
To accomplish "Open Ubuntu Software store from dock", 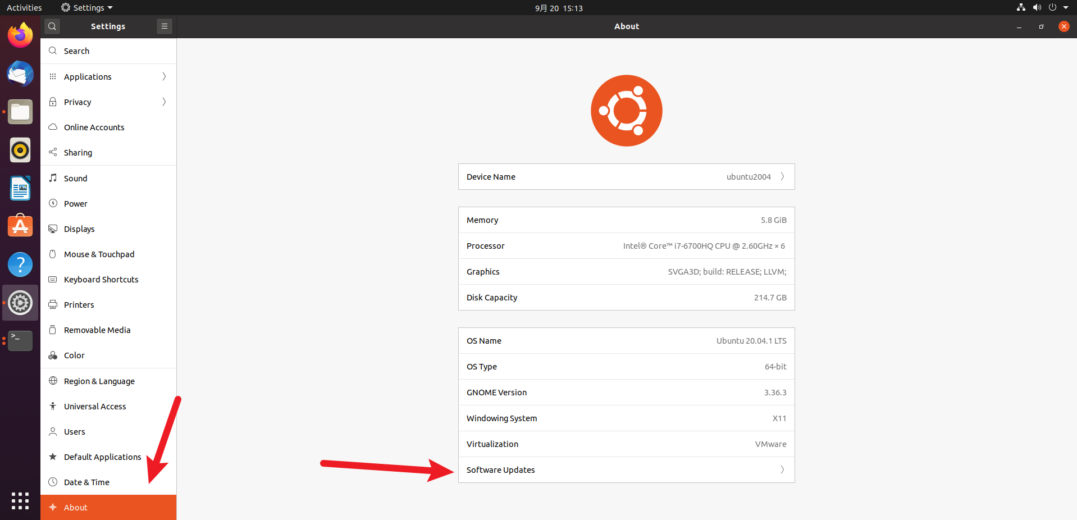I will point(20,226).
